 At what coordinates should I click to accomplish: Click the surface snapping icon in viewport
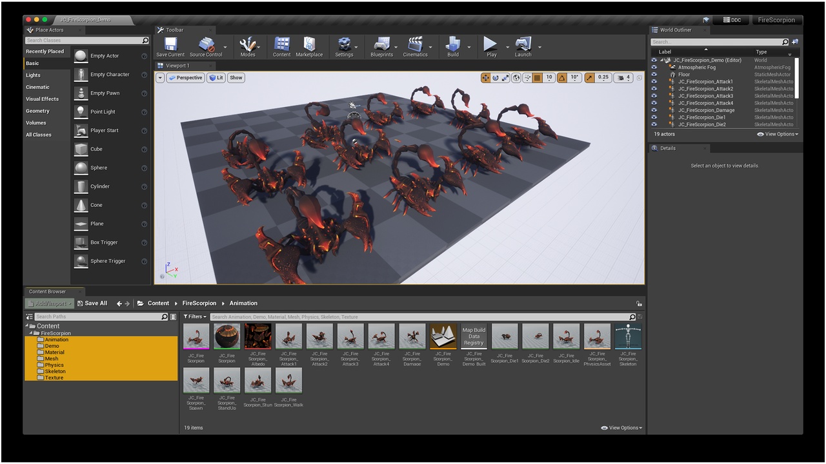[x=527, y=77]
